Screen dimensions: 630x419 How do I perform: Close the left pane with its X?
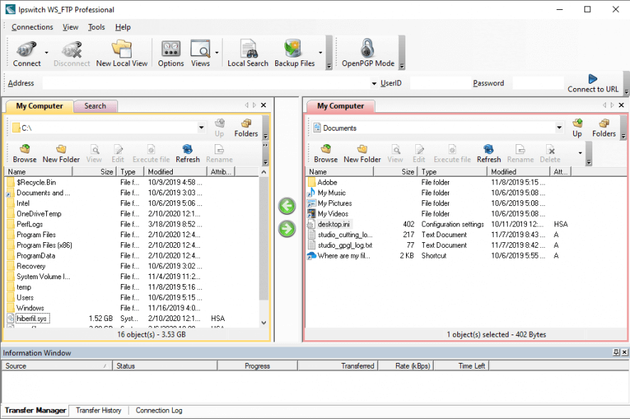264,105
